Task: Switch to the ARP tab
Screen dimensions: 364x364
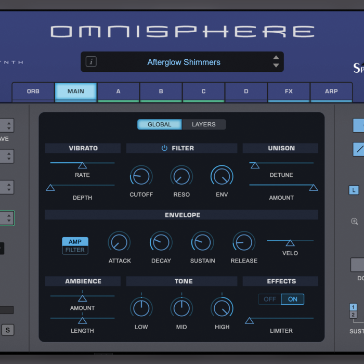Action: (x=331, y=92)
